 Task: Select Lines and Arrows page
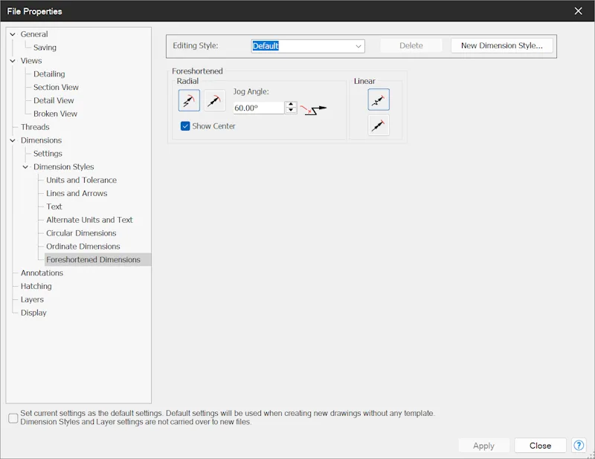pos(77,193)
